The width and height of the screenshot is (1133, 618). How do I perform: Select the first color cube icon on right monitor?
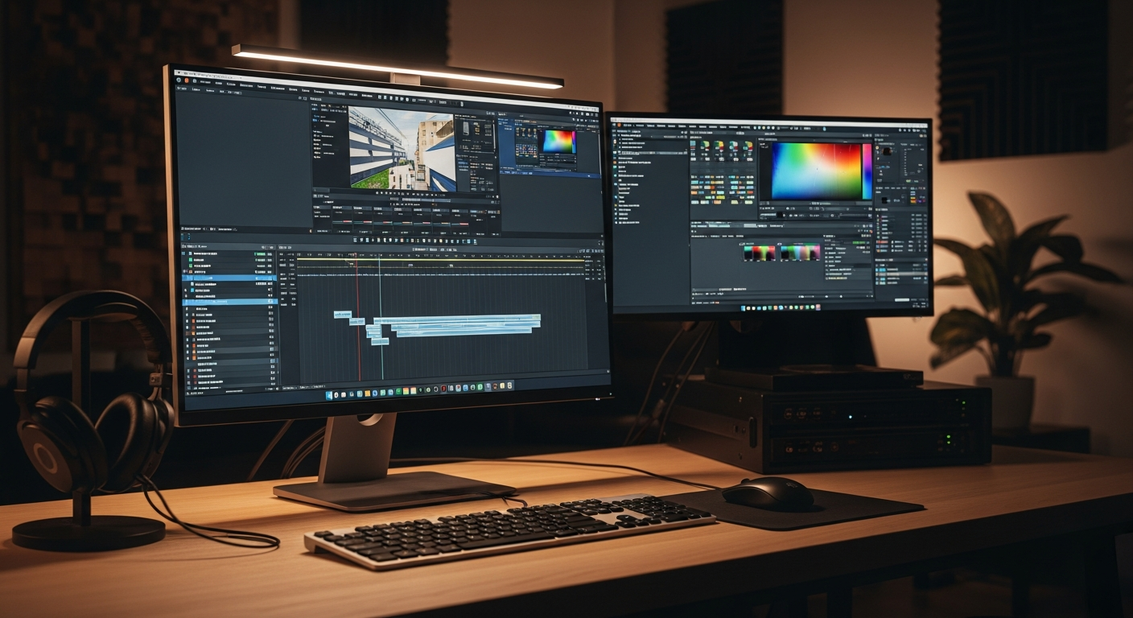tap(705, 146)
